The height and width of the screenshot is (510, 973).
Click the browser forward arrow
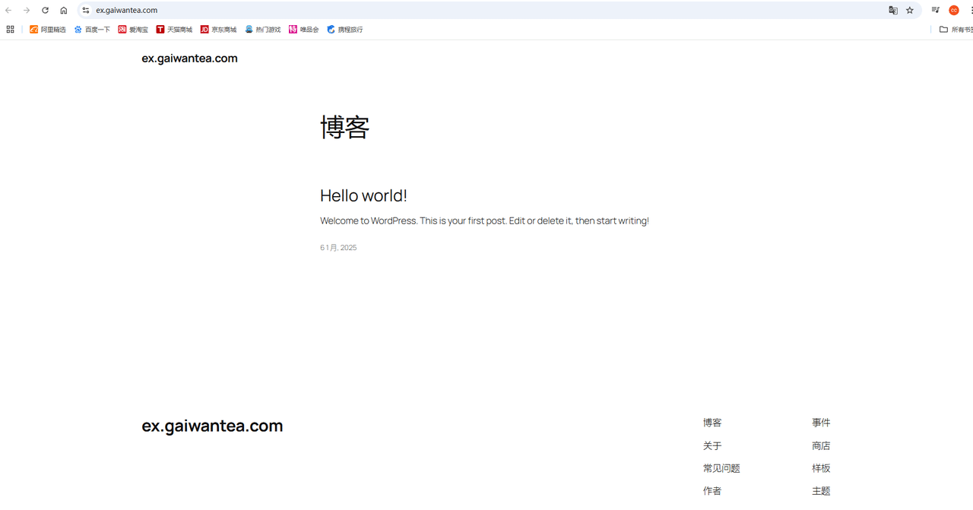(27, 10)
